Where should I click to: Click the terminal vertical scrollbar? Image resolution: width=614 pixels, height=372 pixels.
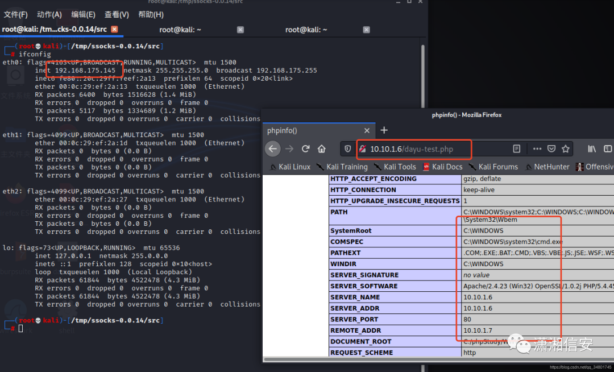[422, 76]
